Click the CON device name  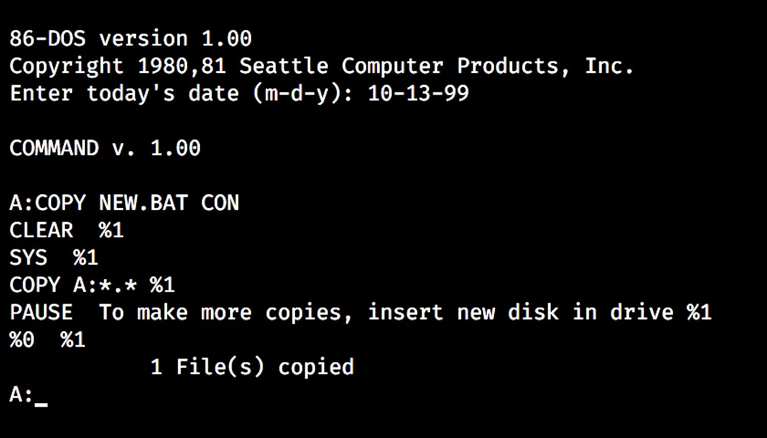[x=220, y=203]
